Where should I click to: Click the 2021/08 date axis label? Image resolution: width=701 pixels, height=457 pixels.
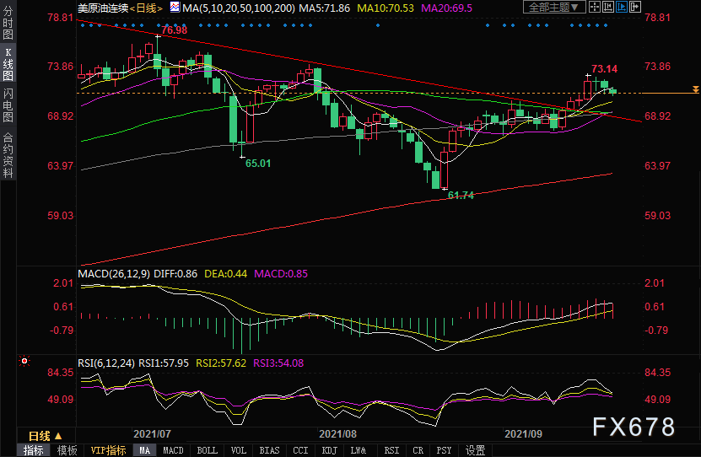(337, 433)
